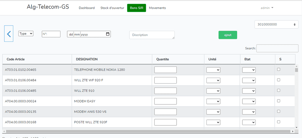Tick the checkbox for POSTE WLL ZTE 920F
This screenshot has width=302, height=138.
coord(278,122)
